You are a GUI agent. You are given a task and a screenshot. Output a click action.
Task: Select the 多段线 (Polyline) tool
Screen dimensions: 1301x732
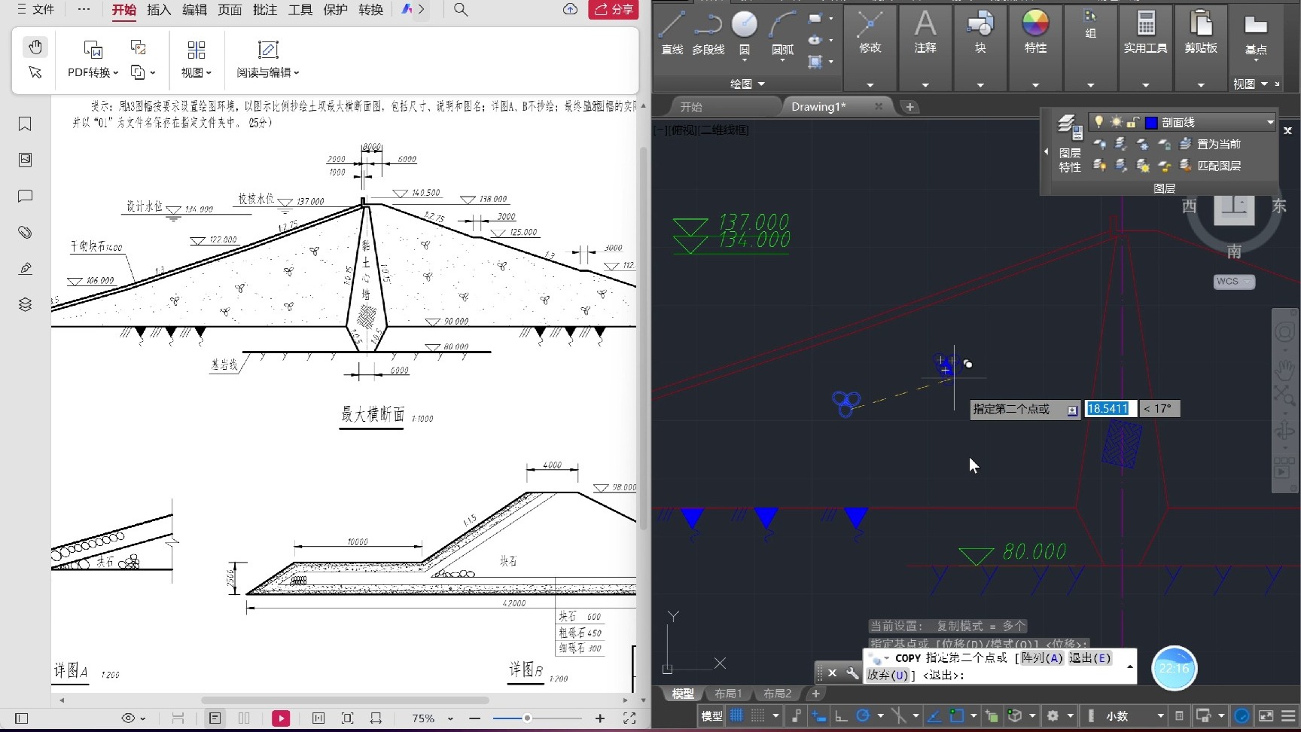click(708, 34)
